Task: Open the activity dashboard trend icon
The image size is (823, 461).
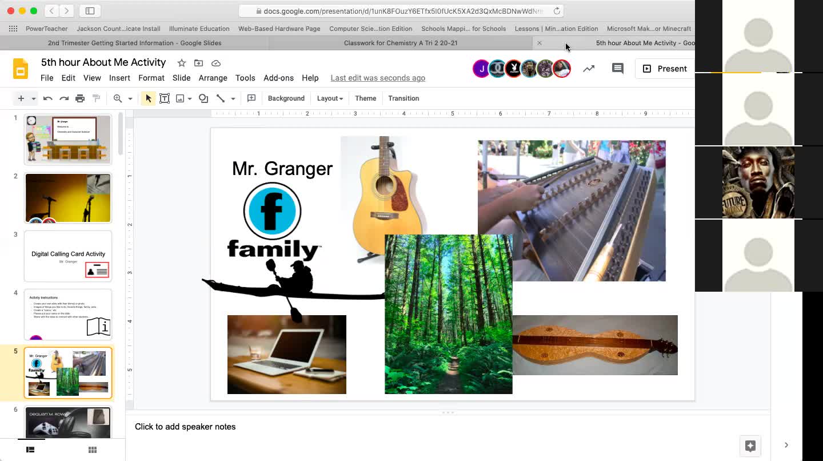Action: [589, 69]
